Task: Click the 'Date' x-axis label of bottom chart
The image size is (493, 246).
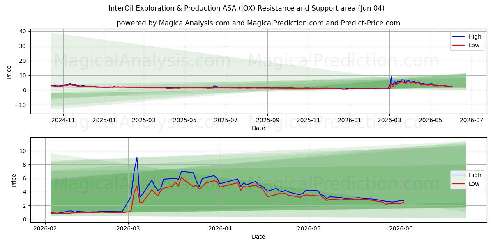Action: pyautogui.click(x=258, y=237)
